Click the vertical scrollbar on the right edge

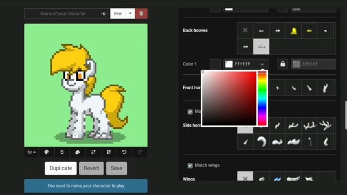pyautogui.click(x=346, y=115)
